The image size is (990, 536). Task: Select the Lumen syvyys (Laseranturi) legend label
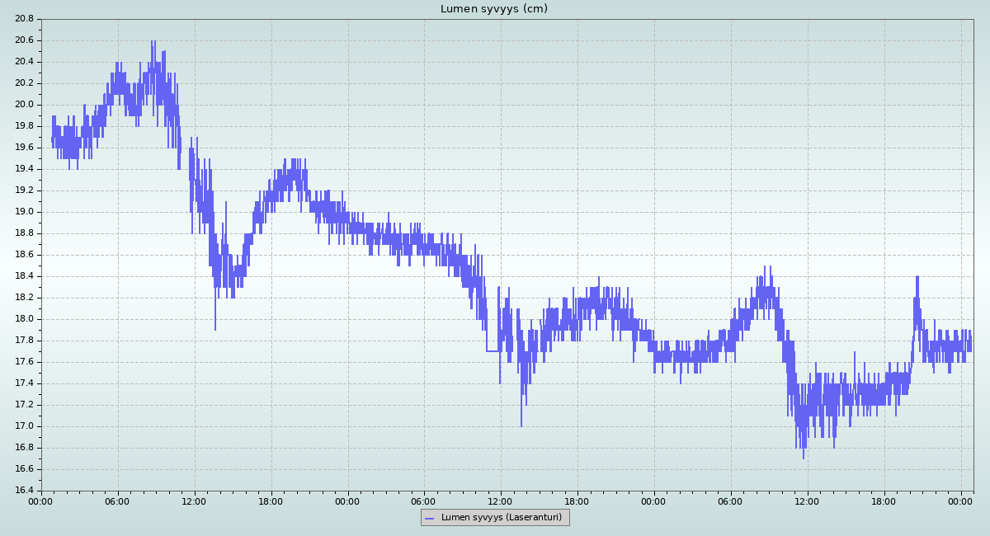pyautogui.click(x=501, y=518)
